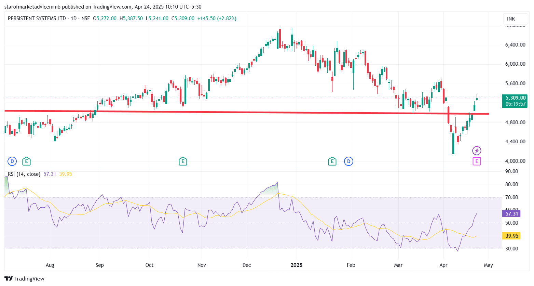Image resolution: width=534 pixels, height=286 pixels.
Task: Click the yellow 39.95 tag on RSI scale
Action: click(511, 236)
